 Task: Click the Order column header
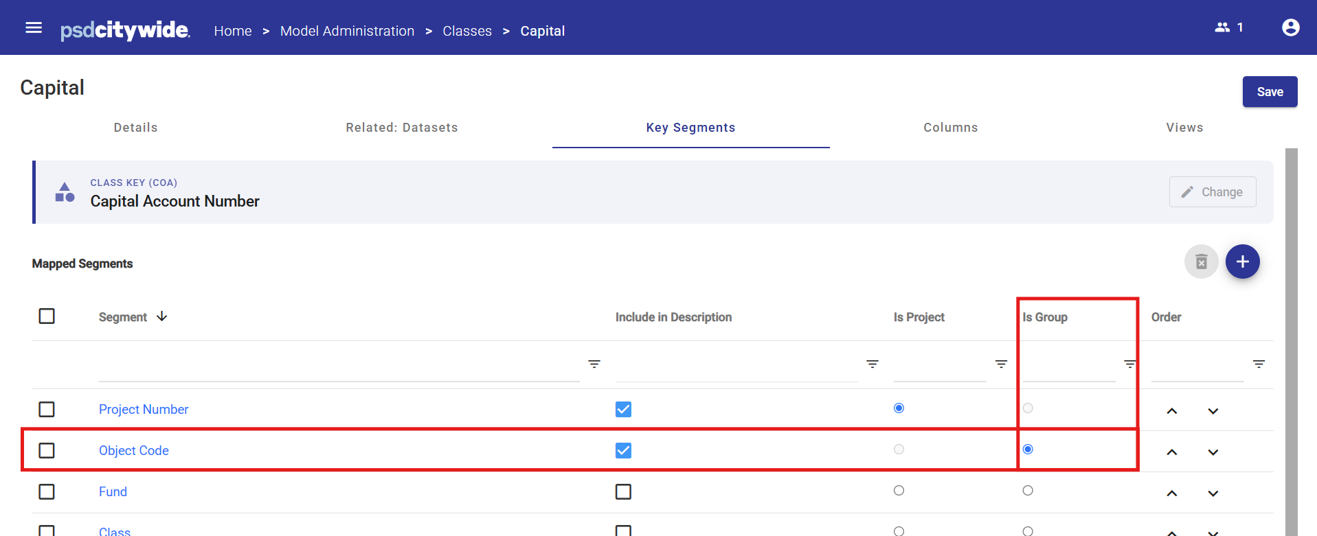[x=1166, y=317]
